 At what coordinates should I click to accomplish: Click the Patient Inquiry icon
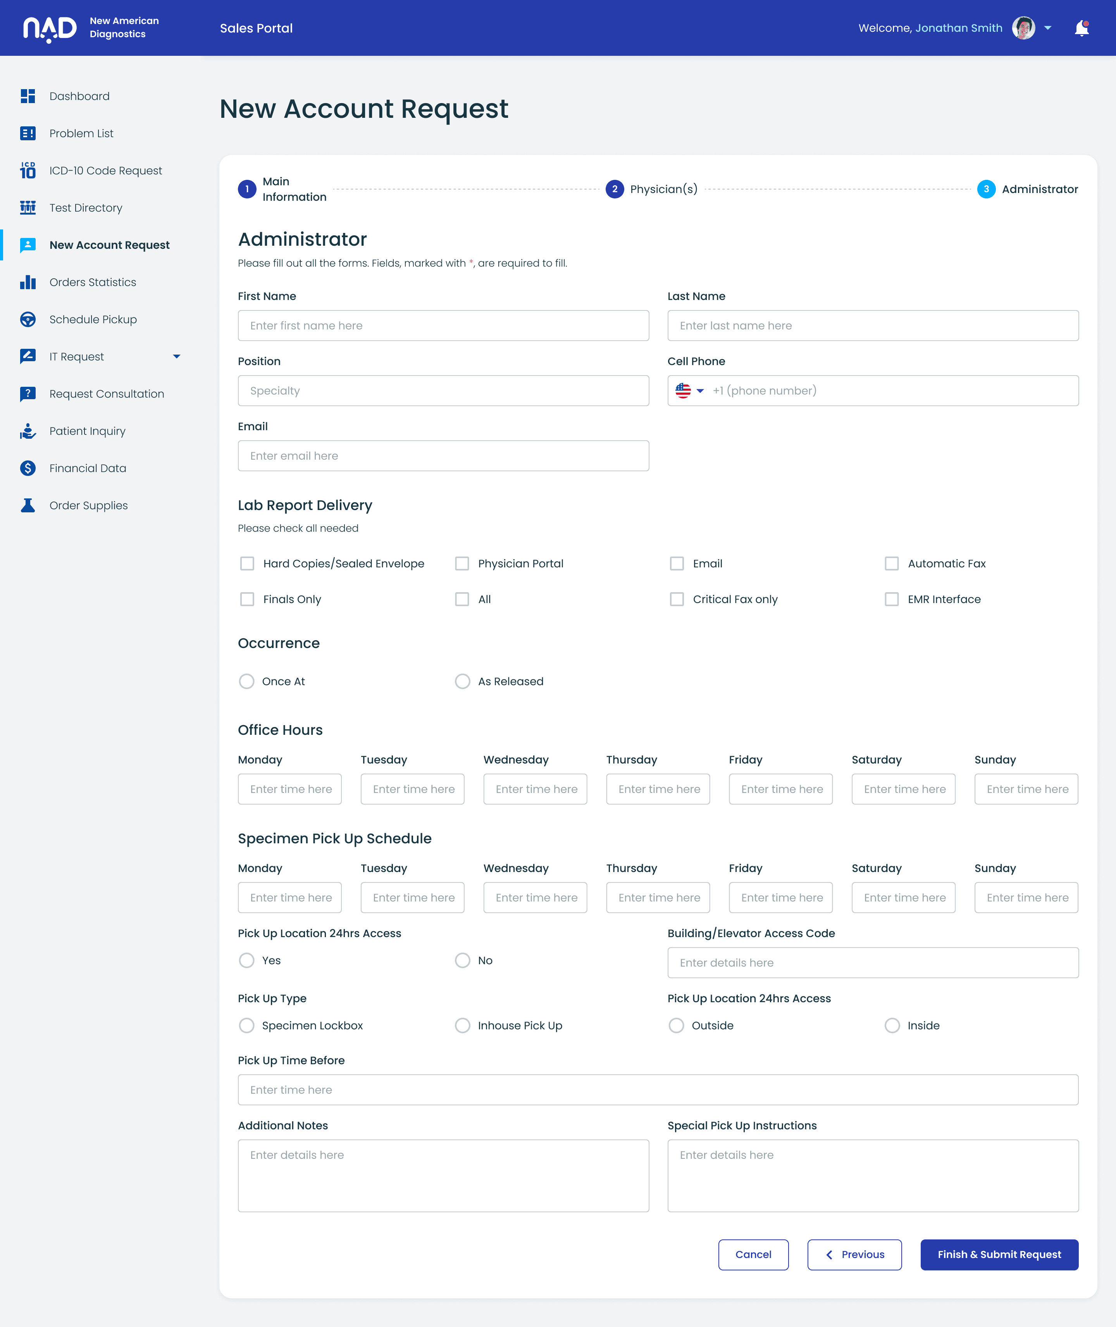28,431
